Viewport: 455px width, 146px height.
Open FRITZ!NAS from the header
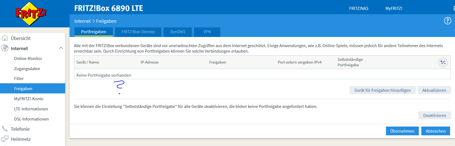(x=359, y=8)
